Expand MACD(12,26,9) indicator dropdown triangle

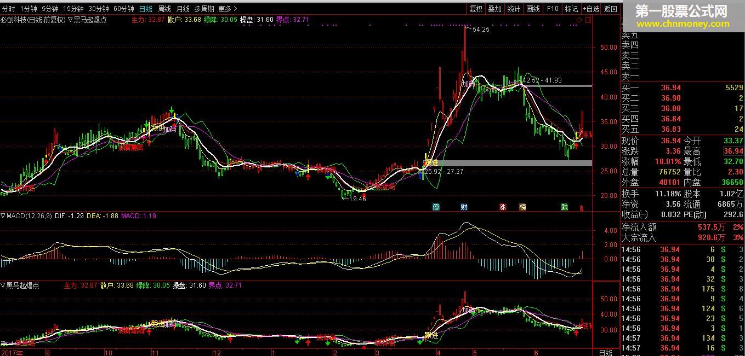tap(3, 216)
